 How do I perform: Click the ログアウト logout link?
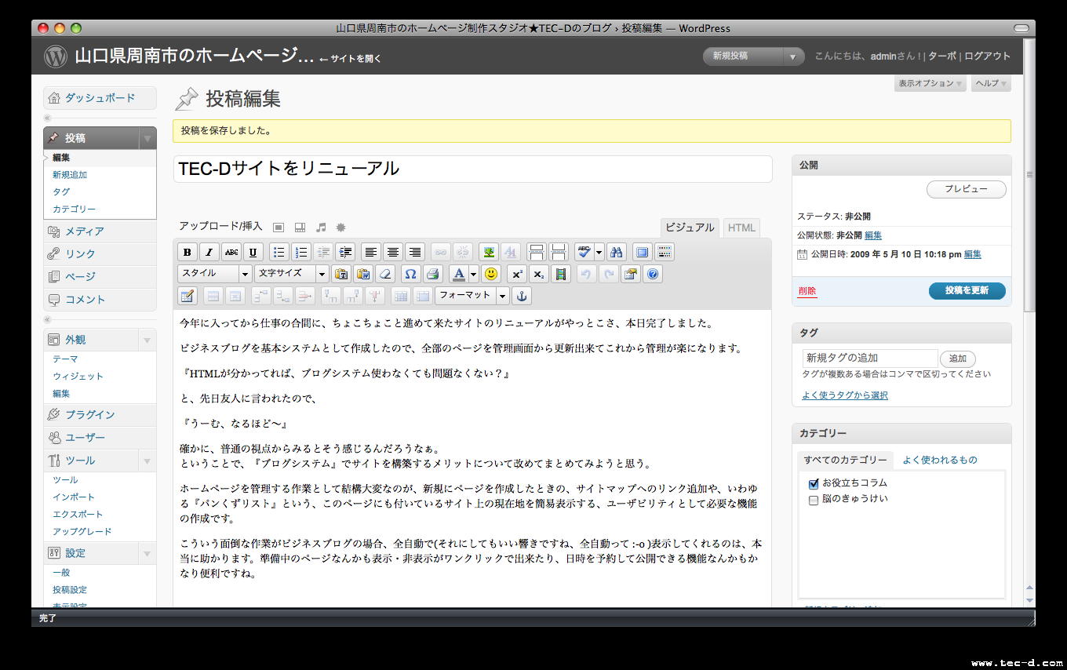pos(987,56)
